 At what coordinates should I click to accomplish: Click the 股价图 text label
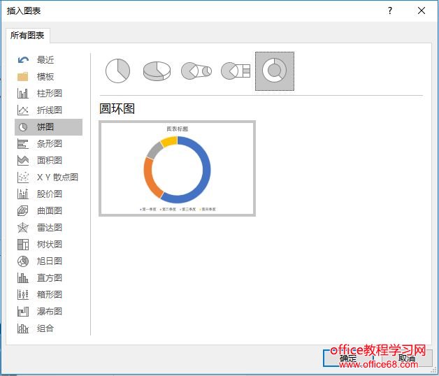(x=50, y=194)
